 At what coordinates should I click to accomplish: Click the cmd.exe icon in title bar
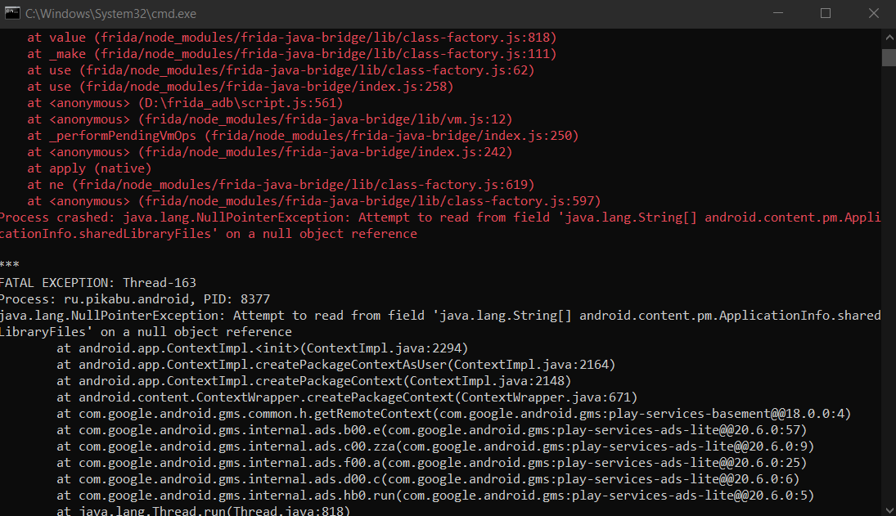click(13, 13)
